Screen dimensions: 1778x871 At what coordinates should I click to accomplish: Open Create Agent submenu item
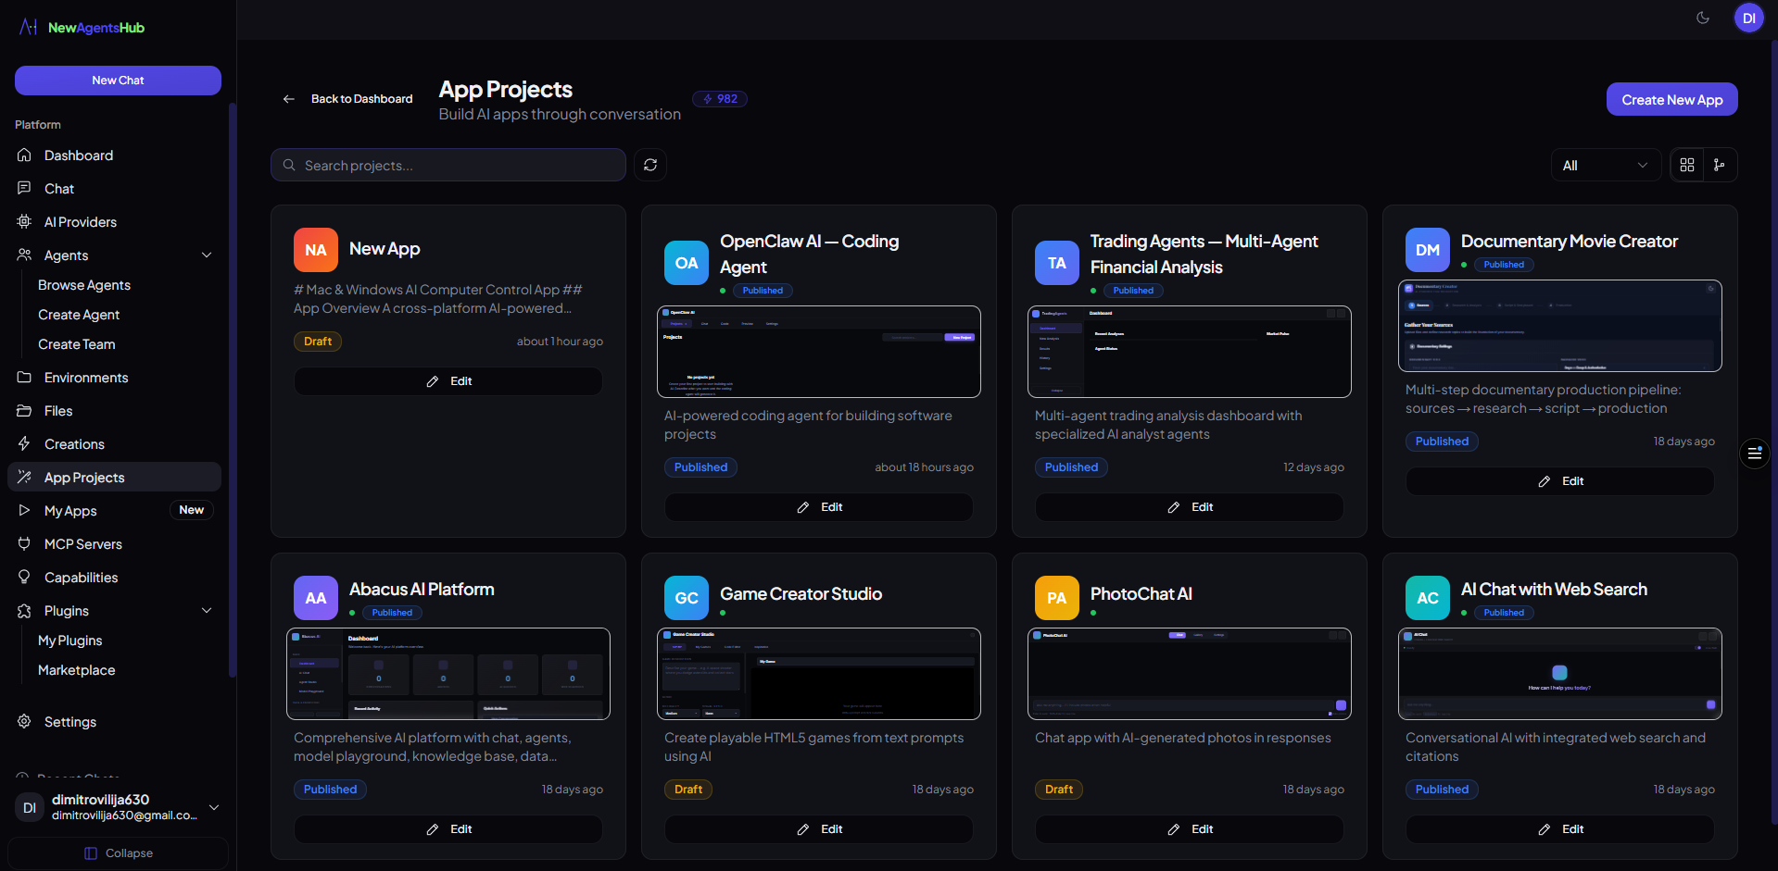[x=79, y=315]
